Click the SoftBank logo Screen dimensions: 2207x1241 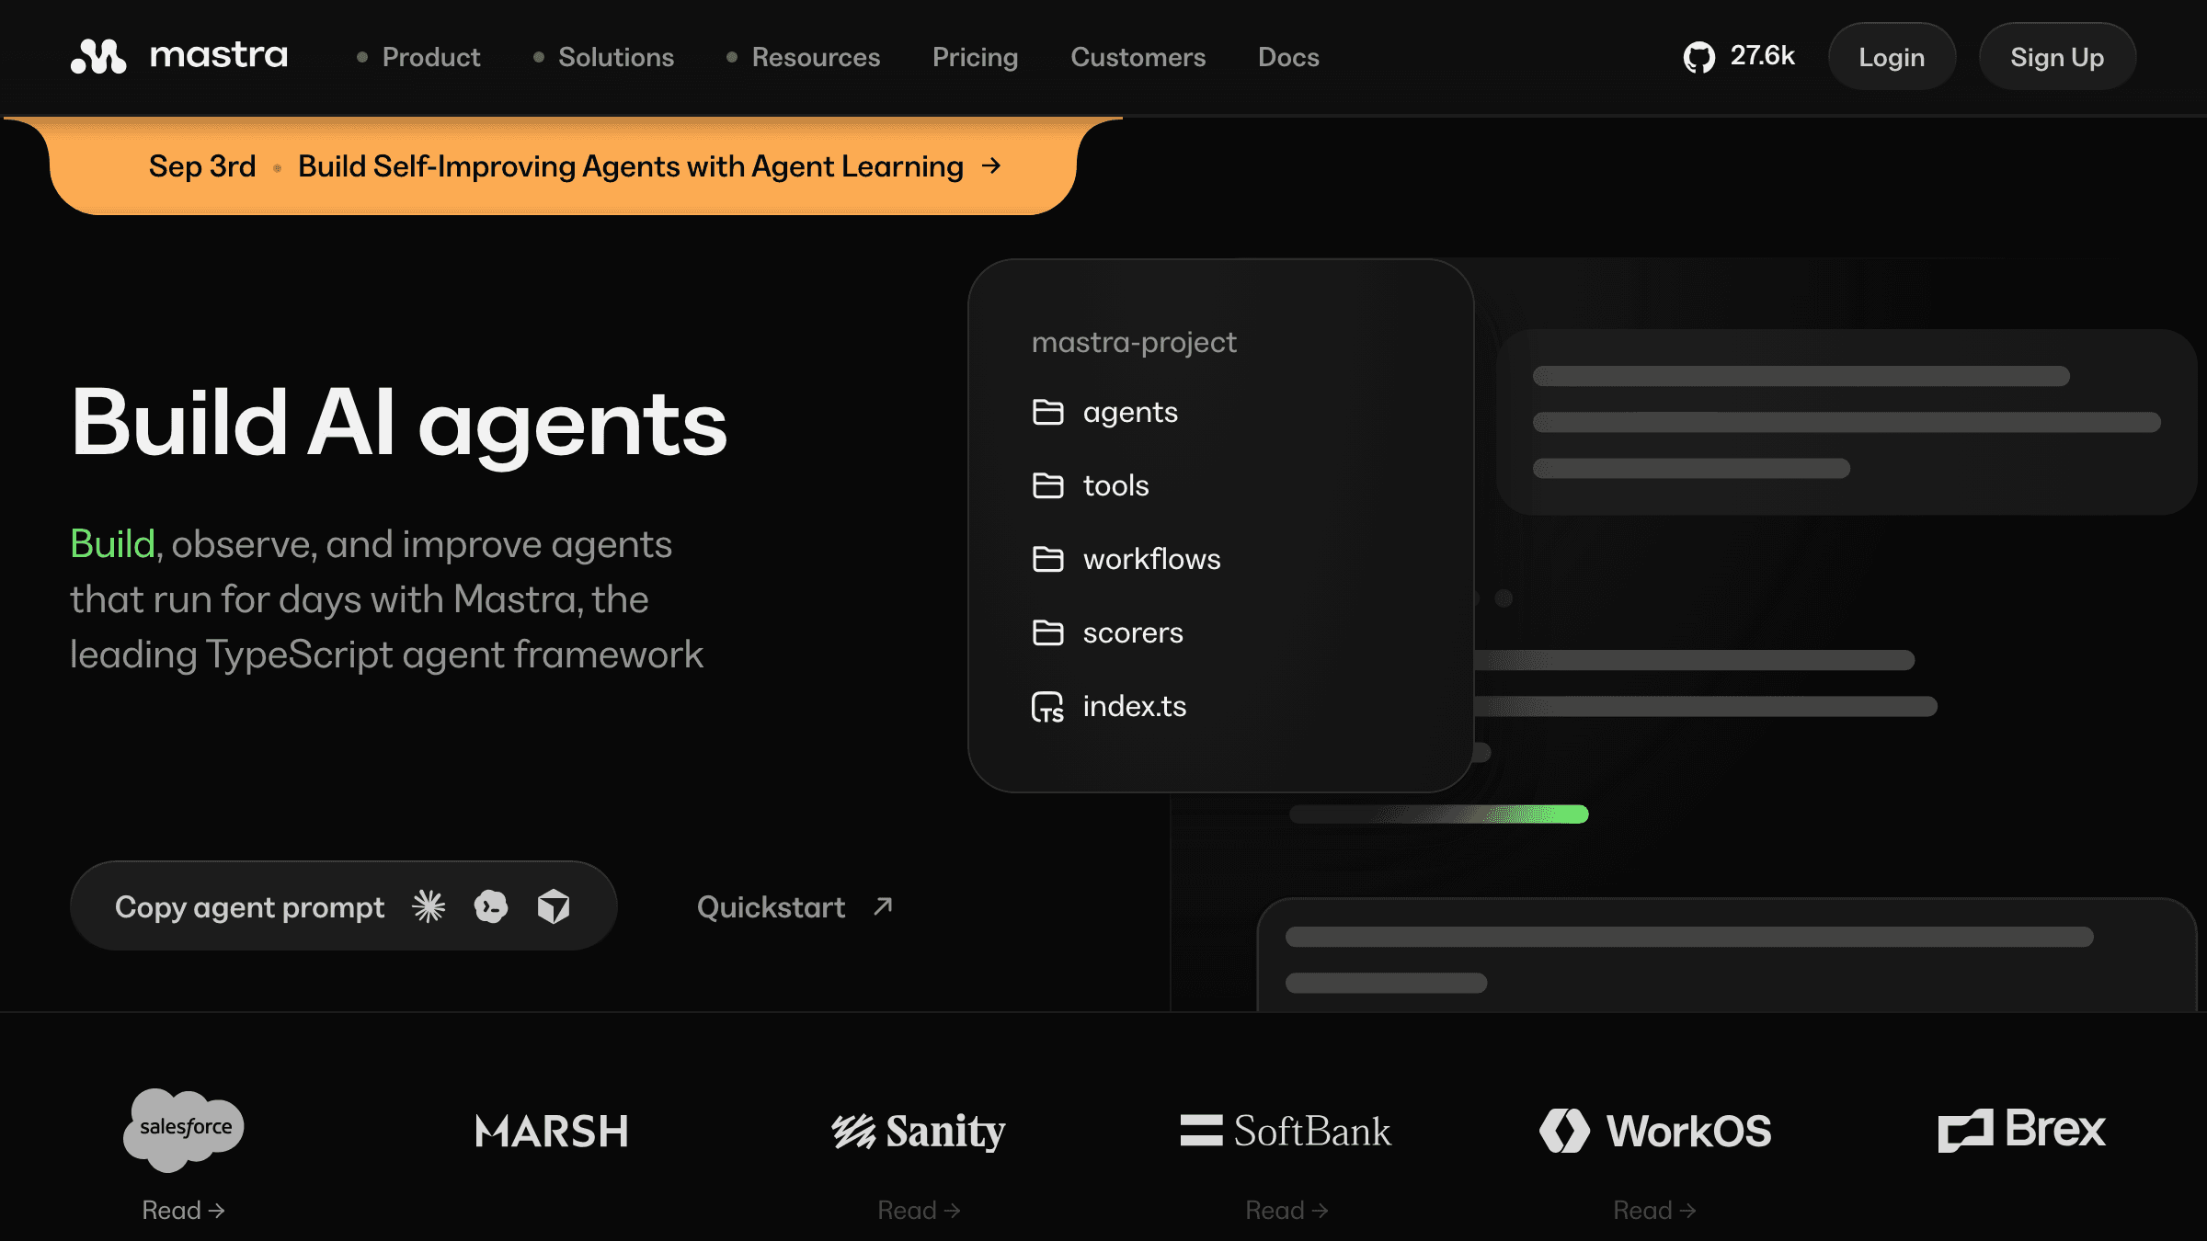[x=1286, y=1131]
